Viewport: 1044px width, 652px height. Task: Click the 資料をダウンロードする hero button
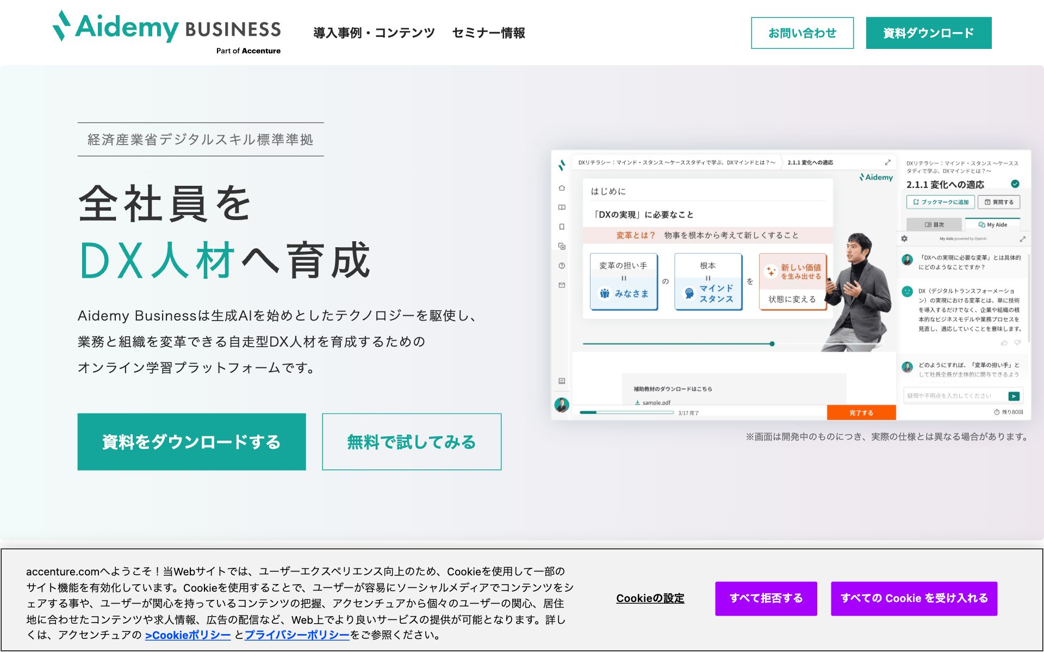tap(191, 442)
